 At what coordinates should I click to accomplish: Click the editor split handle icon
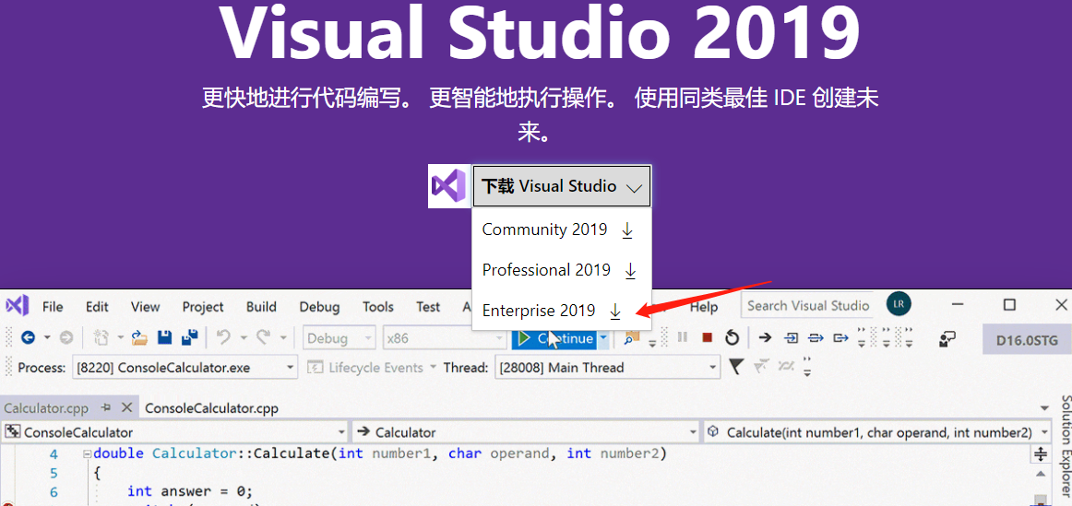point(1040,453)
